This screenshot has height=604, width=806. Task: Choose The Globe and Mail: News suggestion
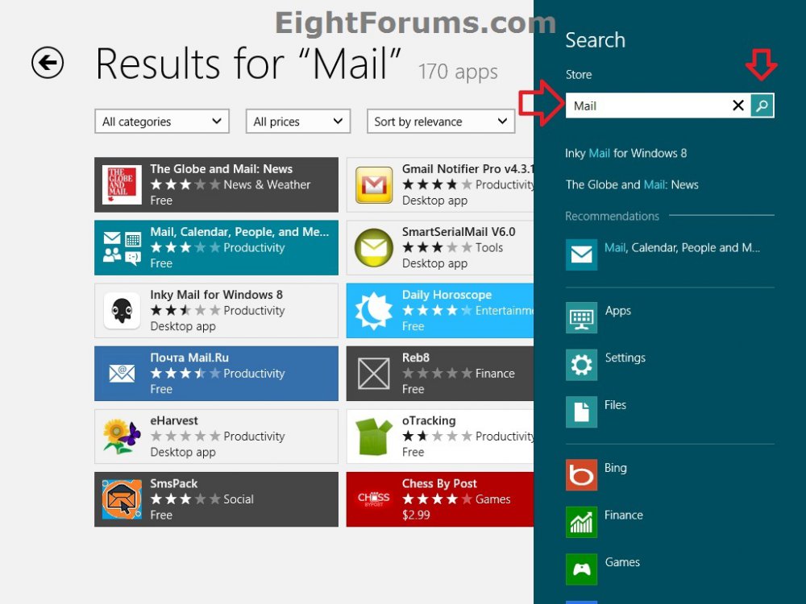(x=632, y=184)
